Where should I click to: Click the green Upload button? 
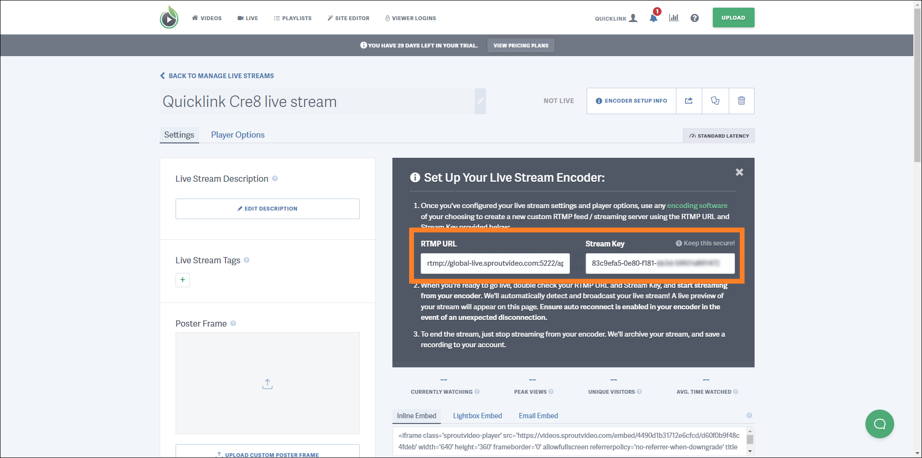(x=733, y=18)
